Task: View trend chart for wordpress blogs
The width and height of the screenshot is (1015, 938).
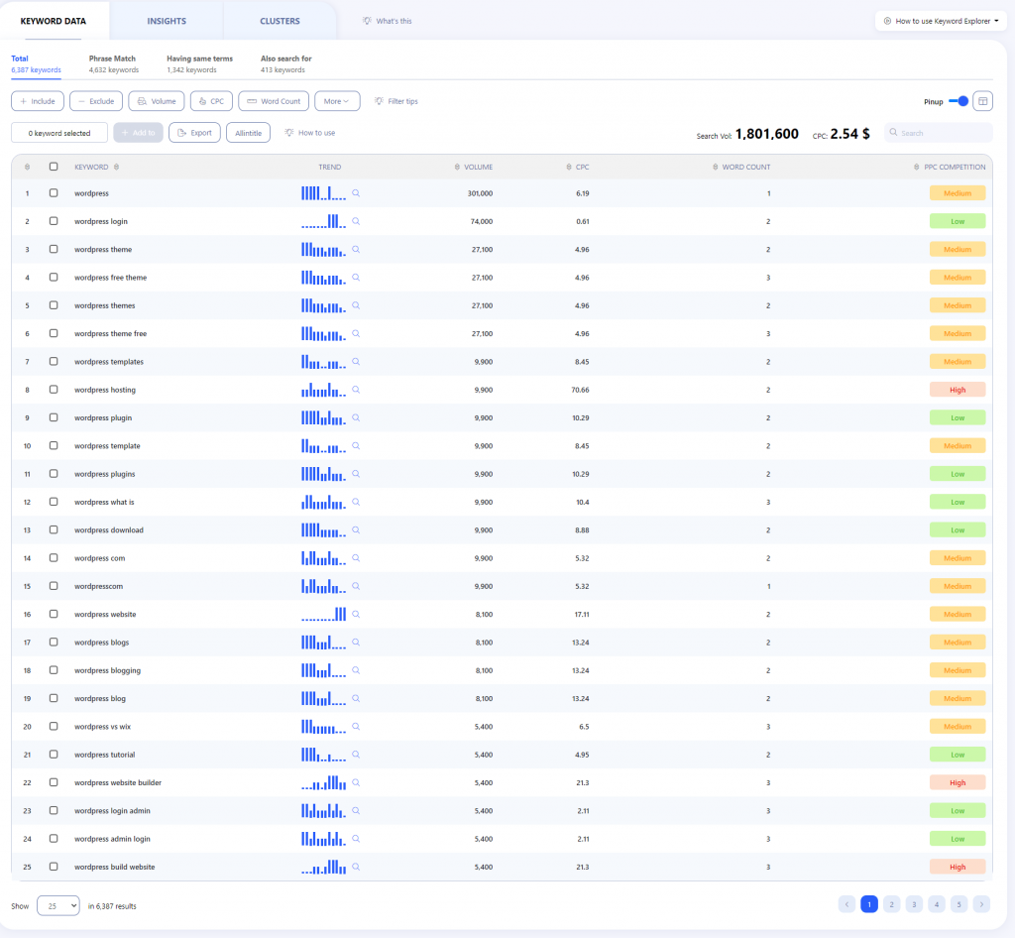Action: click(x=324, y=643)
